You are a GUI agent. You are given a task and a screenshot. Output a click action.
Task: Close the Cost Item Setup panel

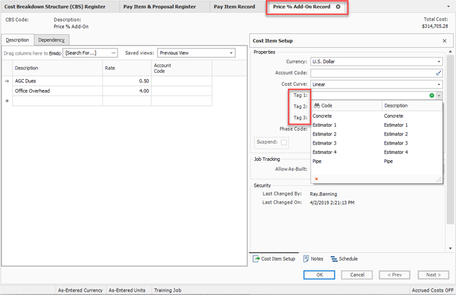tap(444, 41)
